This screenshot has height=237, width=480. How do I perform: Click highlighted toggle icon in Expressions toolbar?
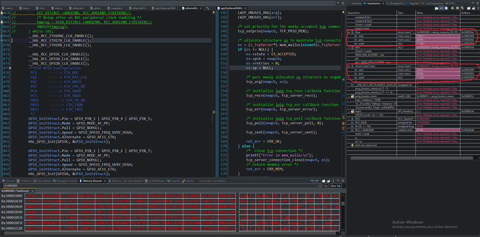tap(441, 8)
